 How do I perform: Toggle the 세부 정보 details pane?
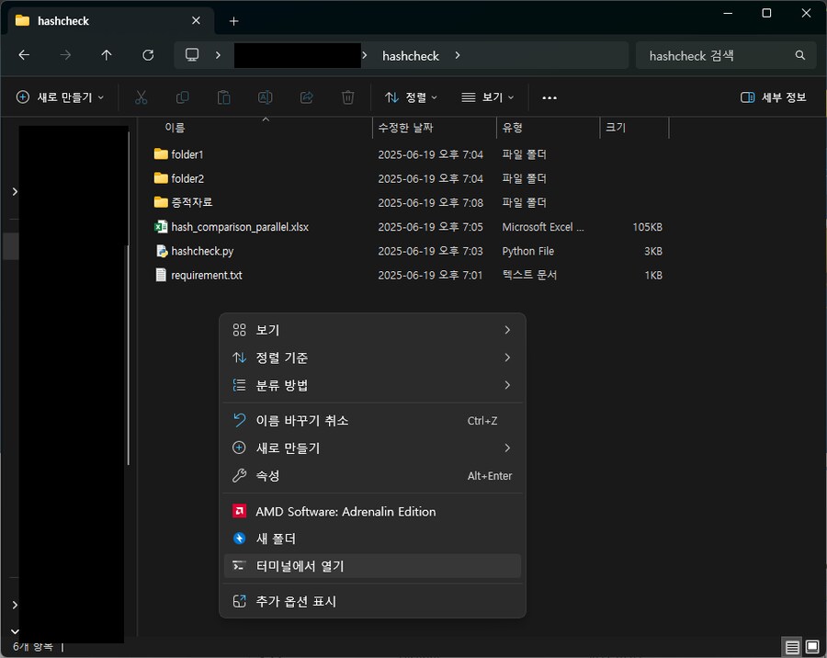pos(773,97)
